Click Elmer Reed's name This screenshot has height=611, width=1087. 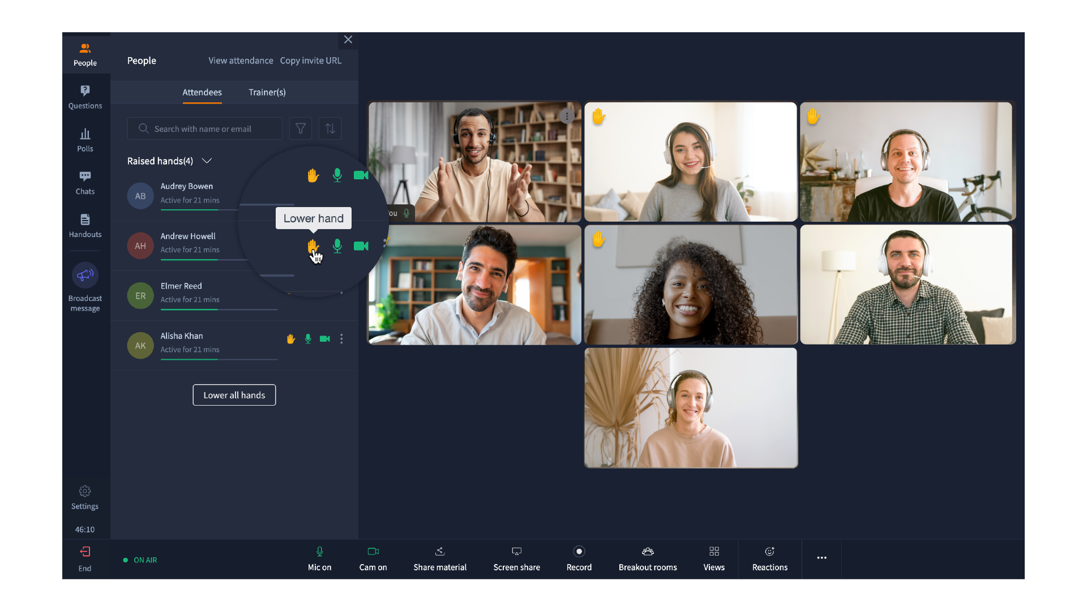tap(181, 286)
